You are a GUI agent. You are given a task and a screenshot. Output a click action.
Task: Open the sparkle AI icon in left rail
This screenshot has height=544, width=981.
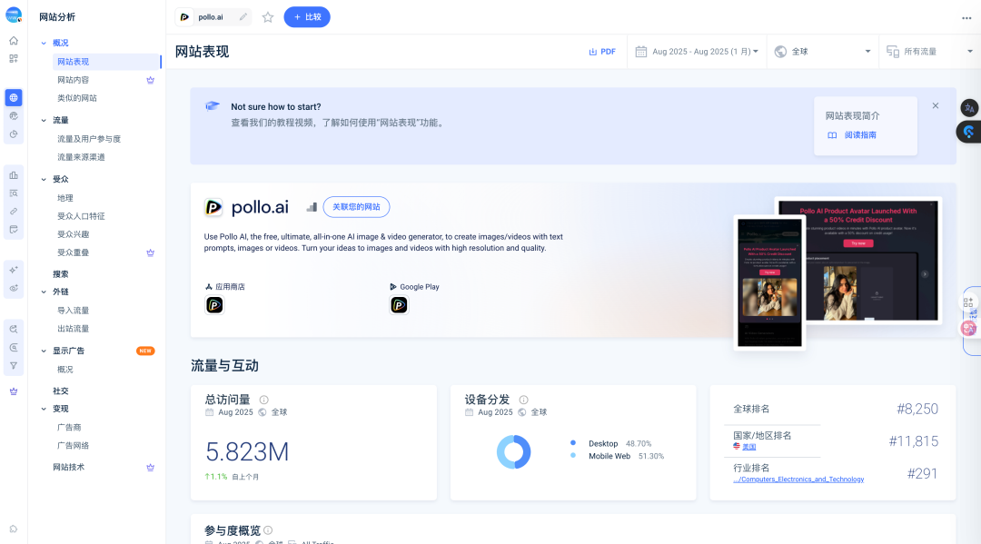13,270
